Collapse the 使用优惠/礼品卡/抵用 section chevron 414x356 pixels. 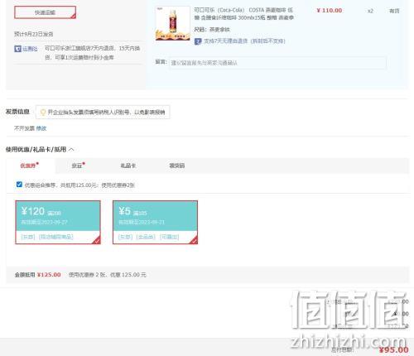click(71, 150)
